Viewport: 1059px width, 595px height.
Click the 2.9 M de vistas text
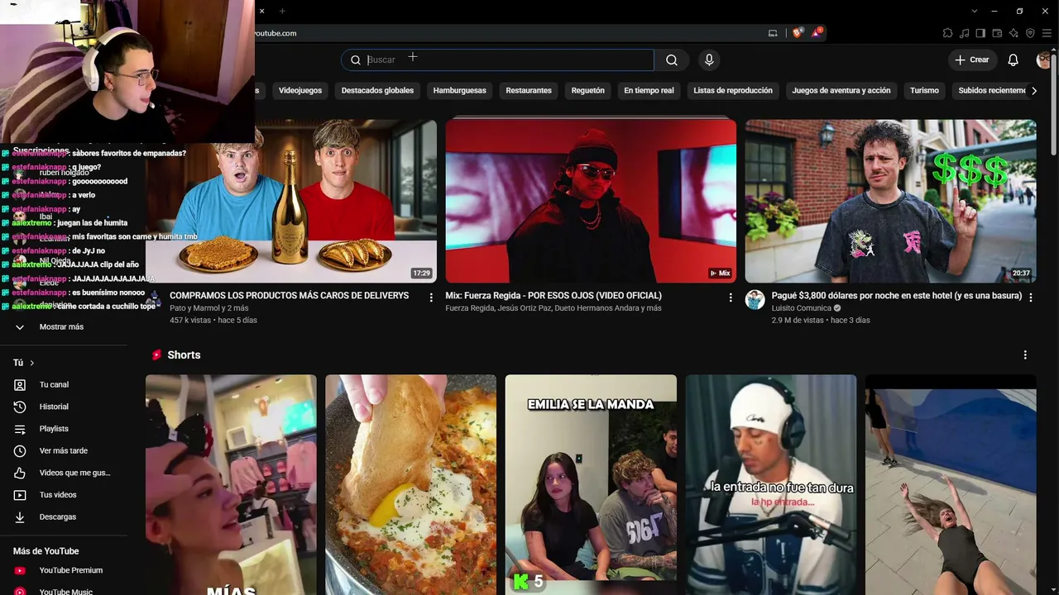point(798,320)
